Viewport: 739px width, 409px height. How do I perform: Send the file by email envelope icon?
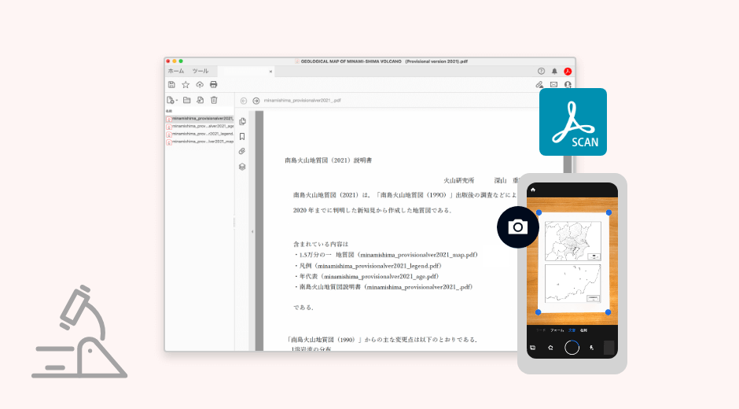point(553,84)
